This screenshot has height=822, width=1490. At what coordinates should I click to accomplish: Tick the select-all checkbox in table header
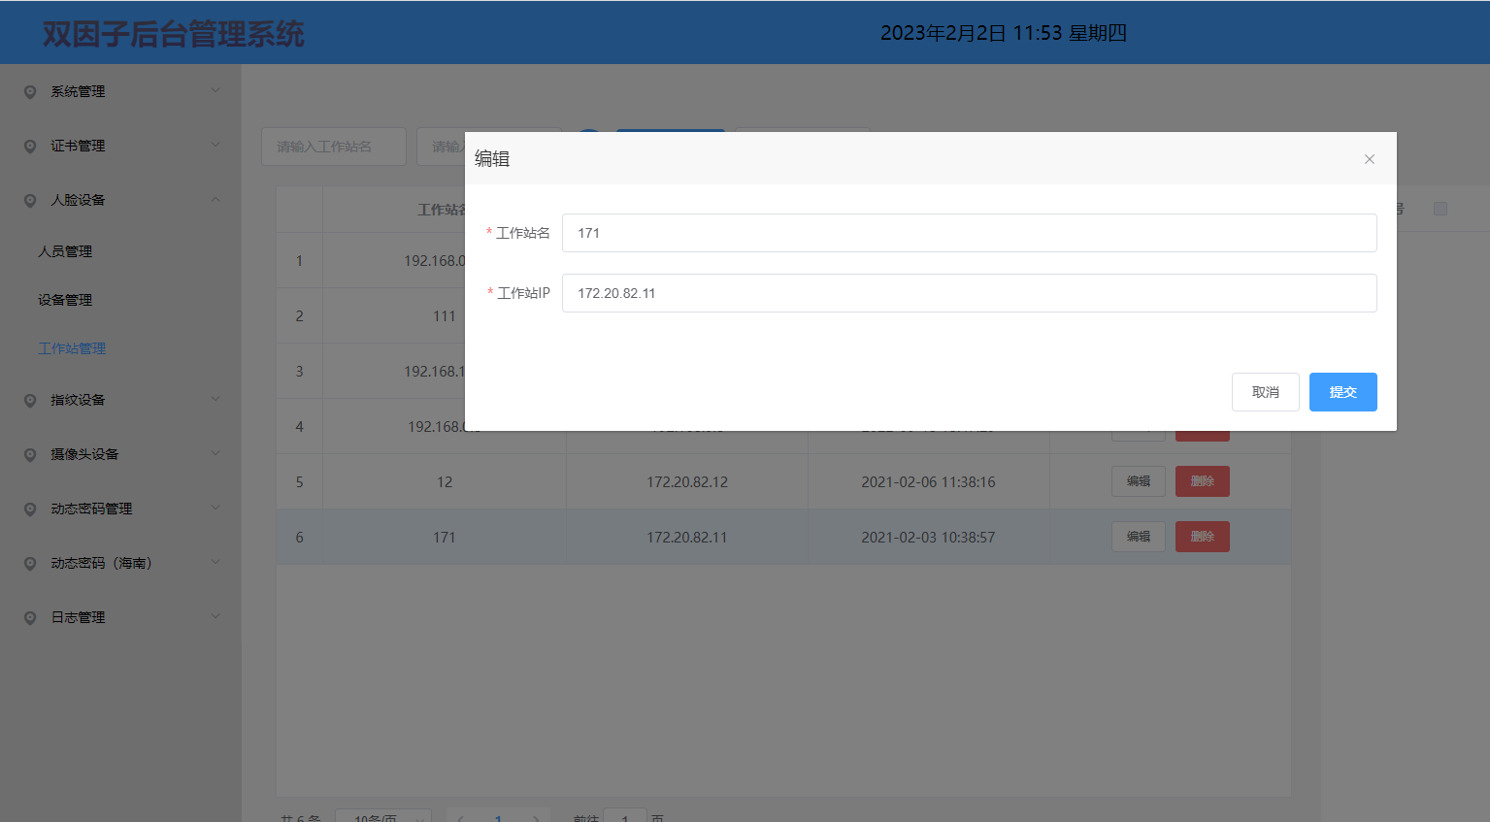(1440, 209)
